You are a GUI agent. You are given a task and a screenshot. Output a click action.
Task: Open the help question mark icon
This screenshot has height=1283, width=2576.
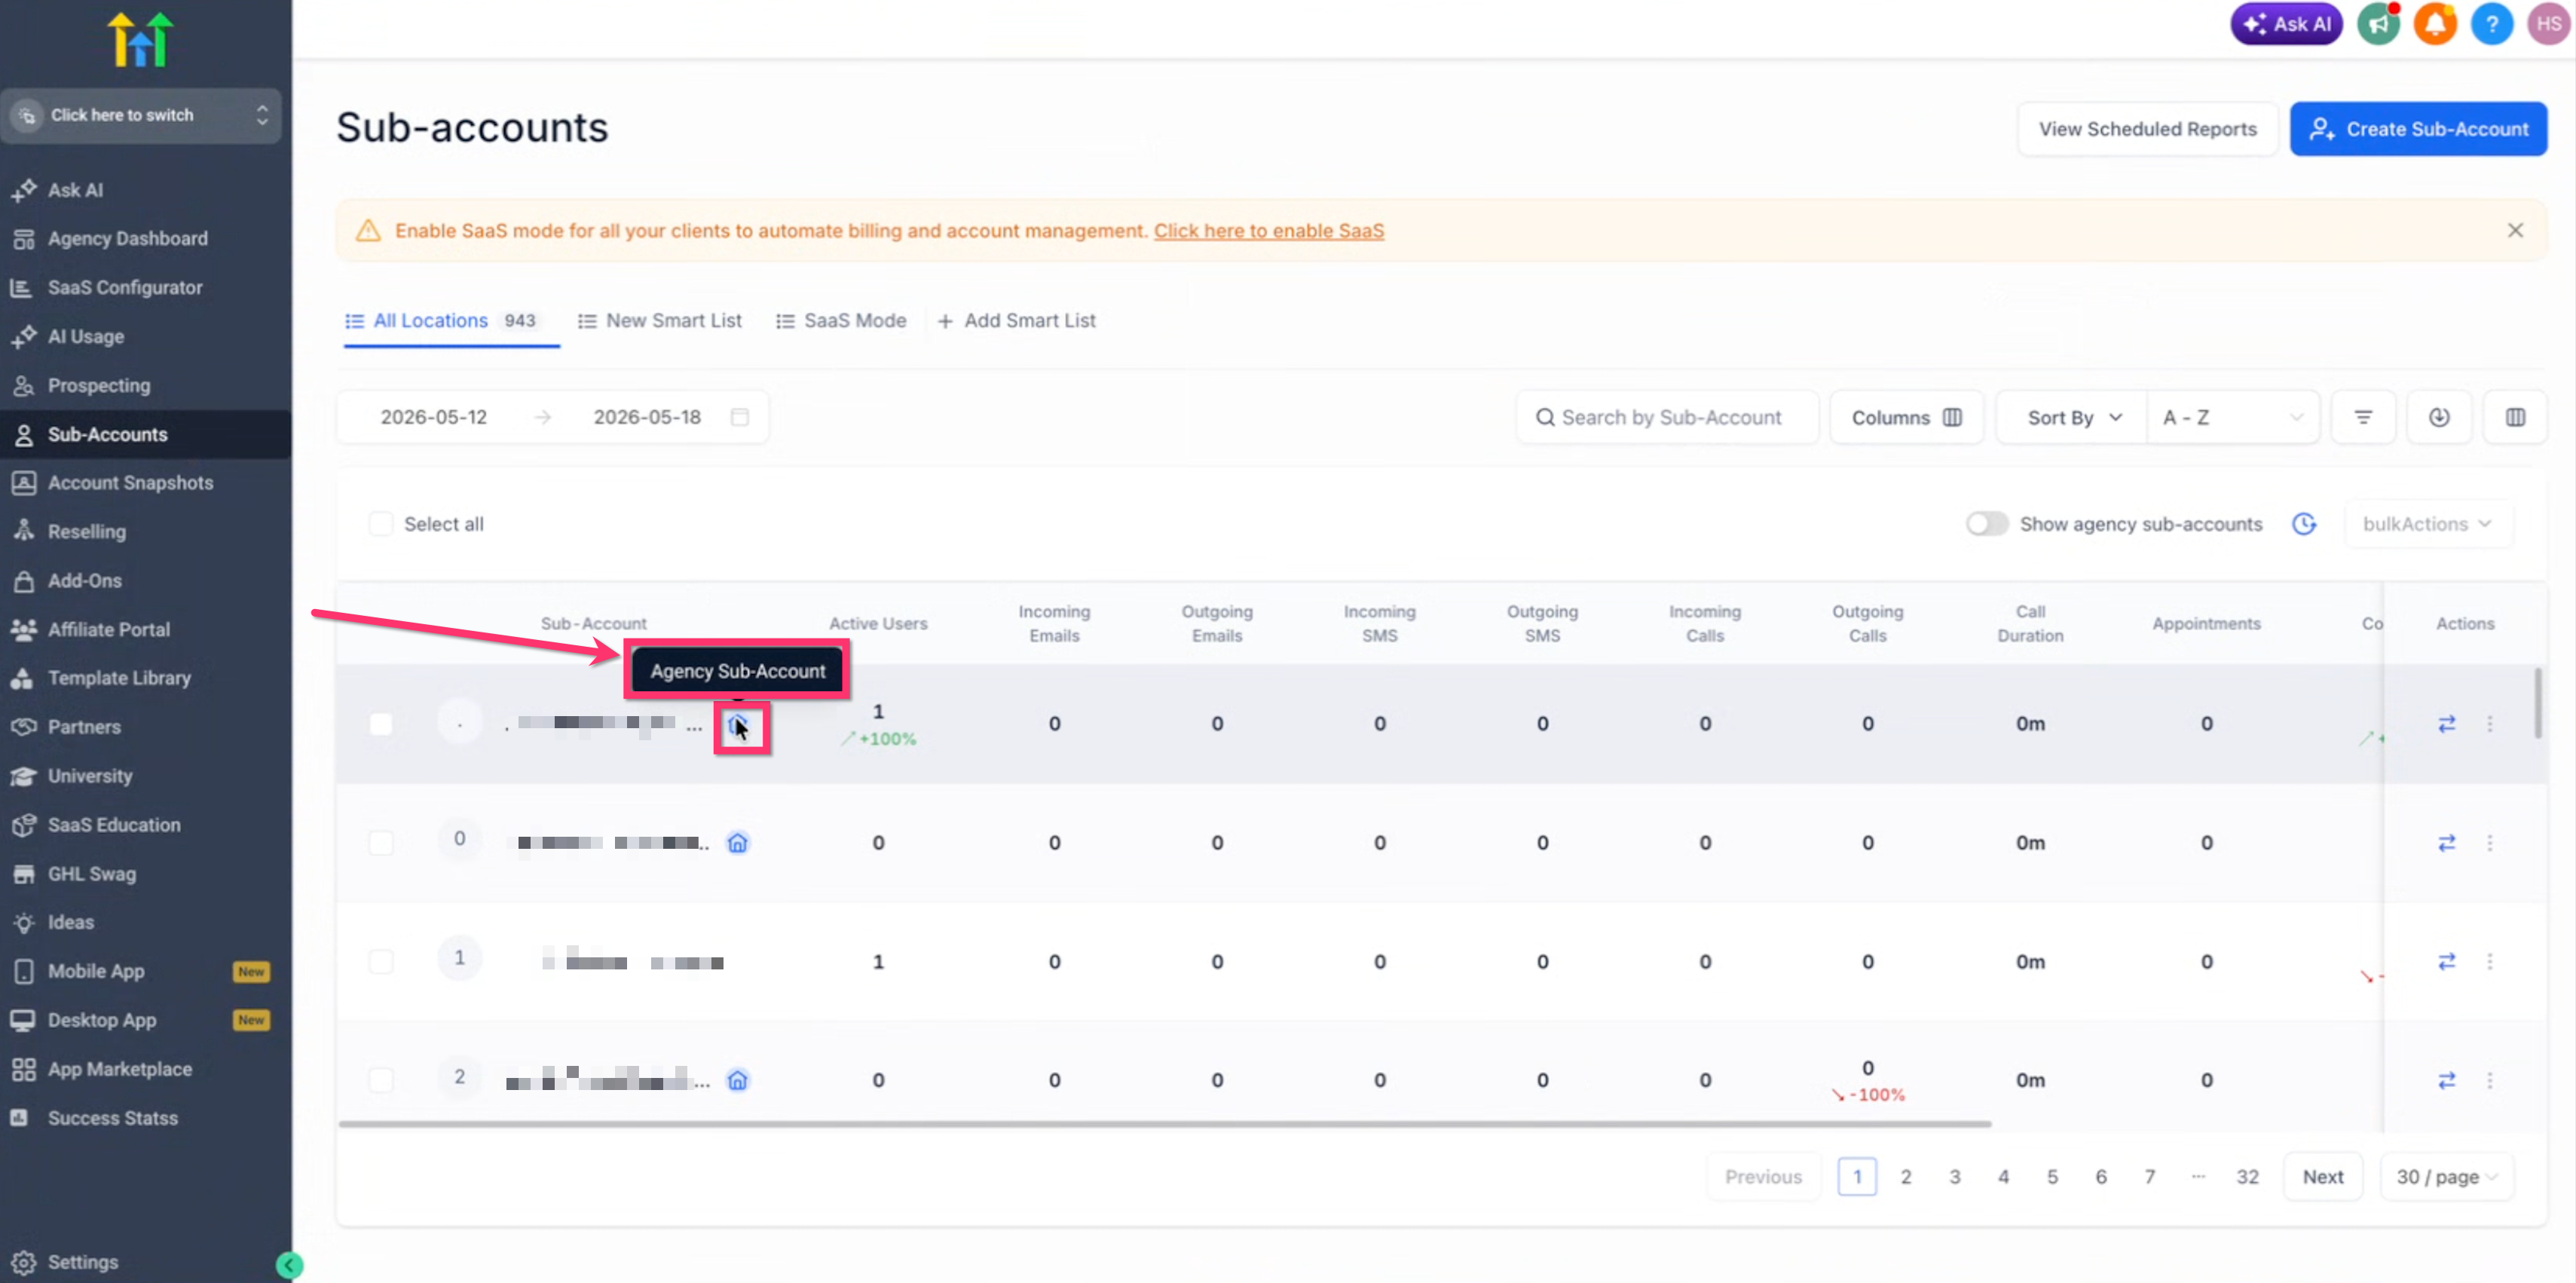2492,24
